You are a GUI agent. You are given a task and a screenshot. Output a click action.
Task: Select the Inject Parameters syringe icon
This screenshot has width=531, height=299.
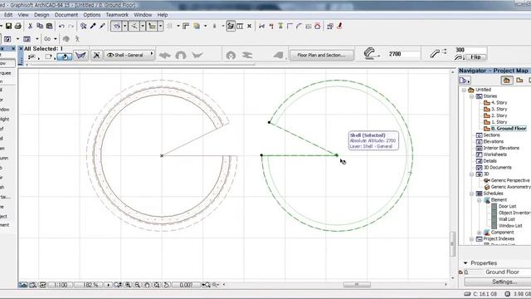pos(102,26)
